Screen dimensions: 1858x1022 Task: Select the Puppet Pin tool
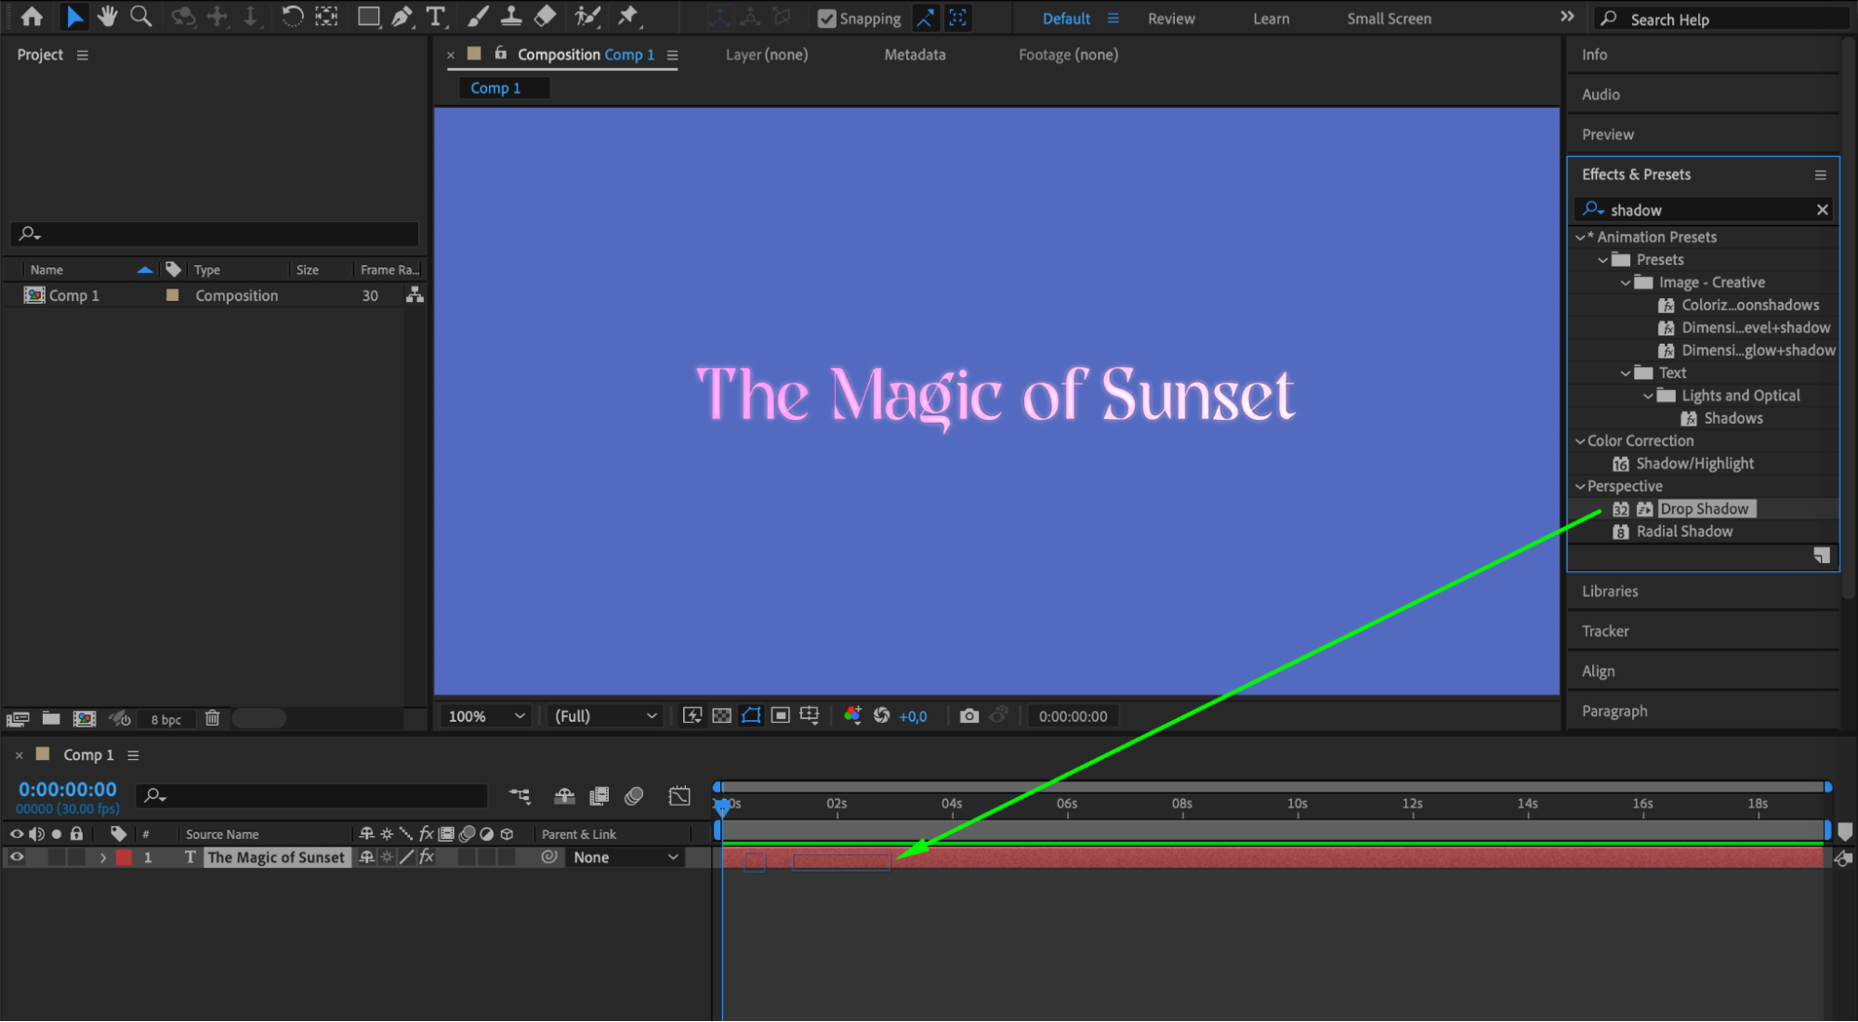click(628, 16)
